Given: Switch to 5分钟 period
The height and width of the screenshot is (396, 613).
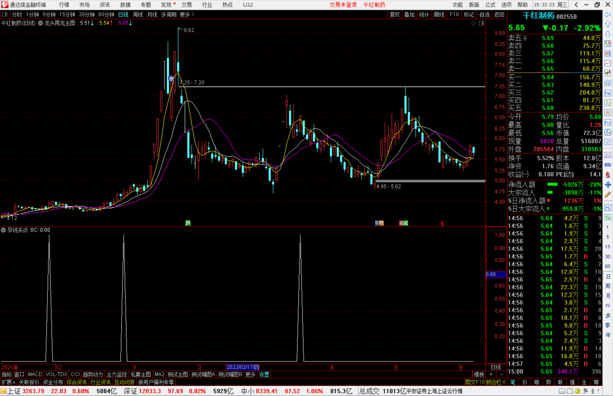Looking at the screenshot, I should click(49, 14).
